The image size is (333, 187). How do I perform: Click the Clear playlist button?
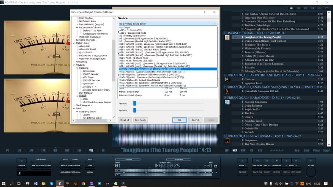click(316, 150)
